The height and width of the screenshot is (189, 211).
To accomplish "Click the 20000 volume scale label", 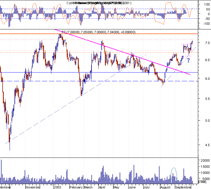I will (x=205, y=160).
